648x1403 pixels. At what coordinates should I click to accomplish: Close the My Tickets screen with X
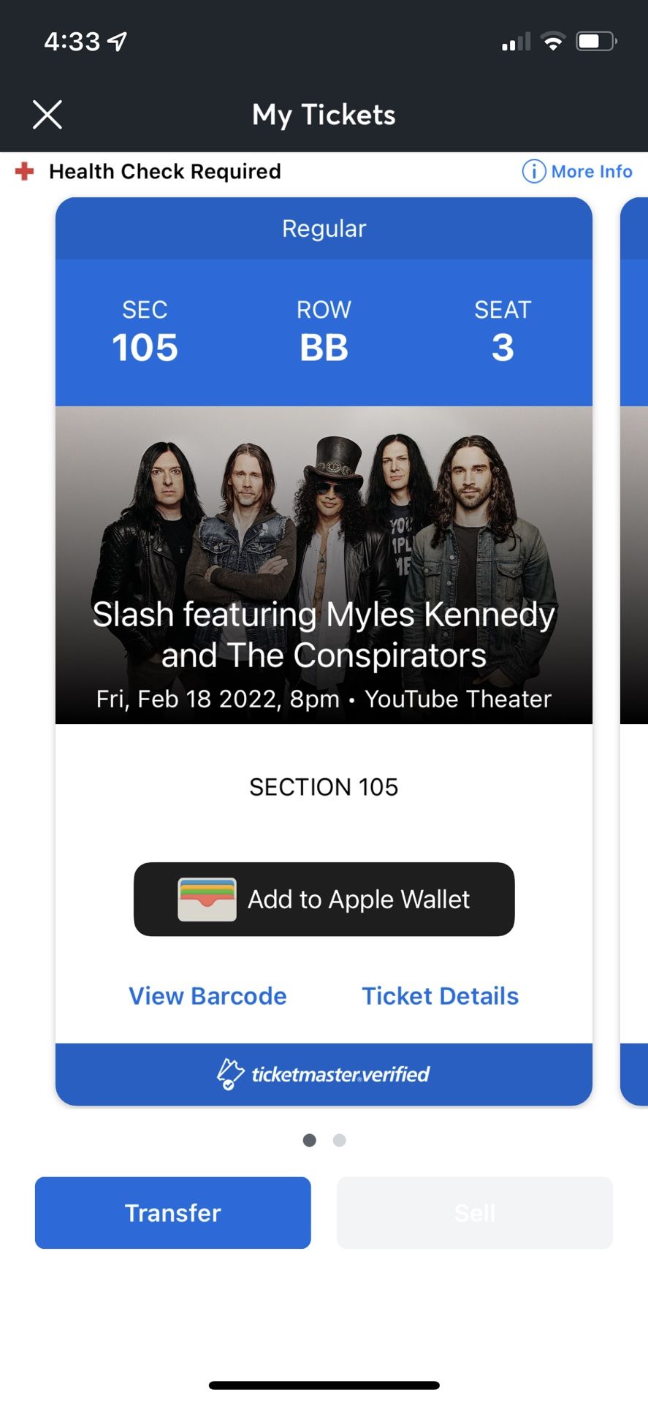point(47,115)
